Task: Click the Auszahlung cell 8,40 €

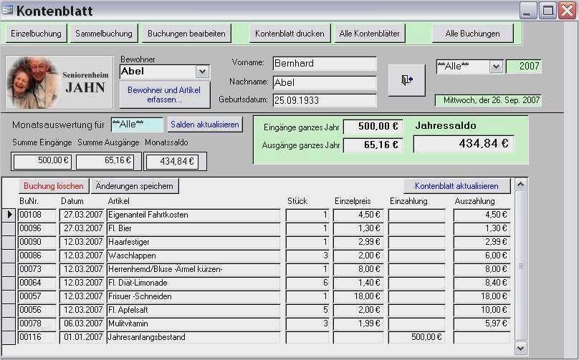Action: [482, 283]
